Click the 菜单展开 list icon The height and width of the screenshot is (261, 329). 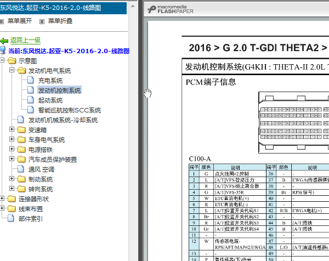(x=2, y=21)
